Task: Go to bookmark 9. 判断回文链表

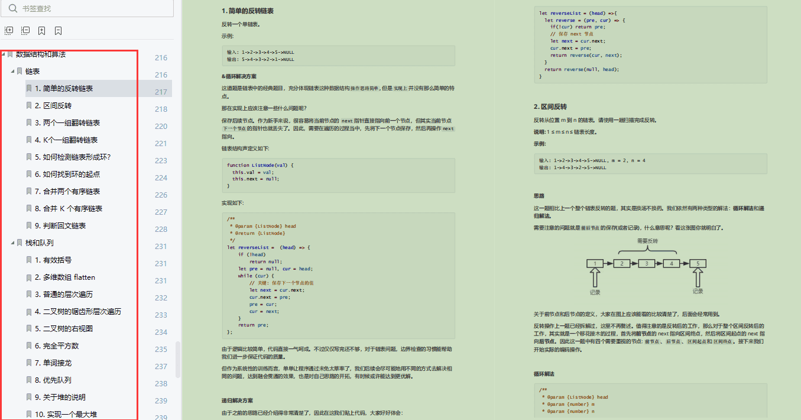Action: click(x=60, y=225)
